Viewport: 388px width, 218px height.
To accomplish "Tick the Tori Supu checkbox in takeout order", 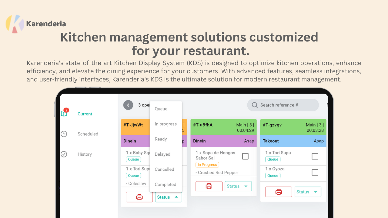I will tap(315, 156).
